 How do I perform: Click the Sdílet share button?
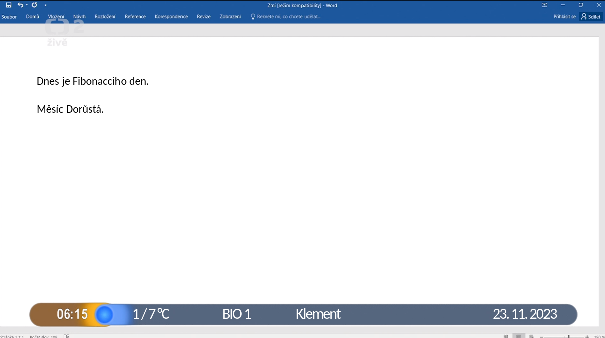point(591,17)
